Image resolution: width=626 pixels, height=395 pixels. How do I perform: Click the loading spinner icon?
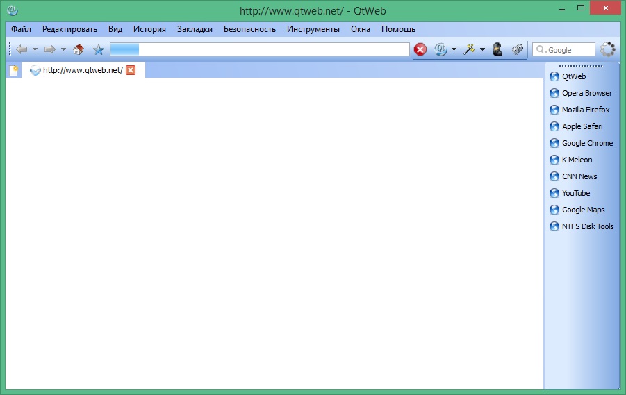[608, 49]
